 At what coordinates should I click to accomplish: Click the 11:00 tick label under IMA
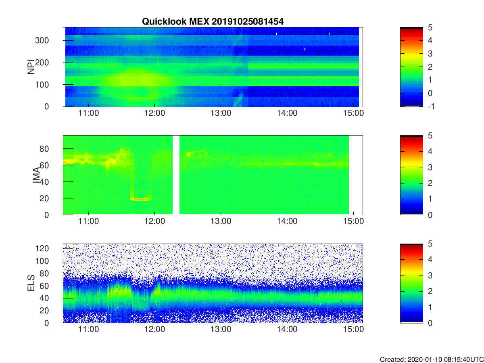[89, 221]
